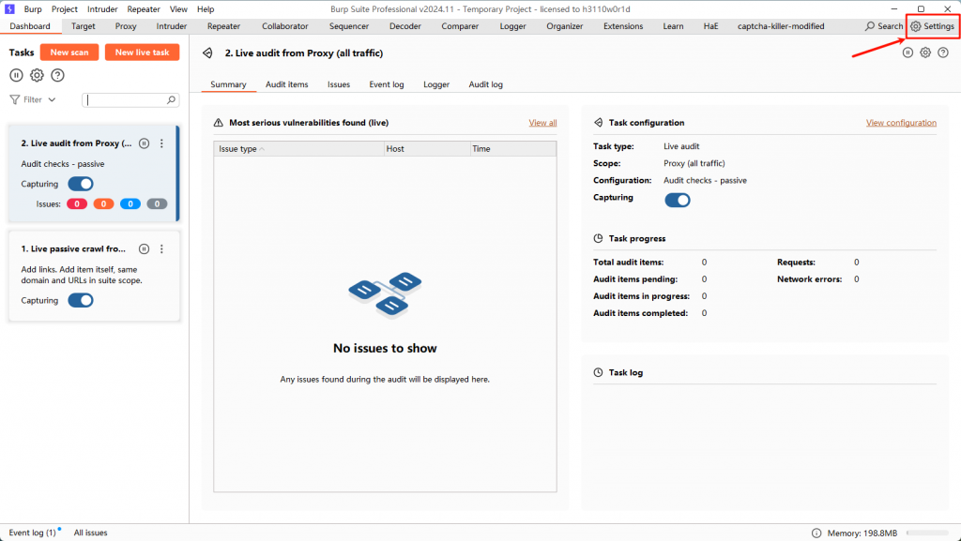961x541 pixels.
Task: Pause task via top-right details icon
Action: [908, 53]
